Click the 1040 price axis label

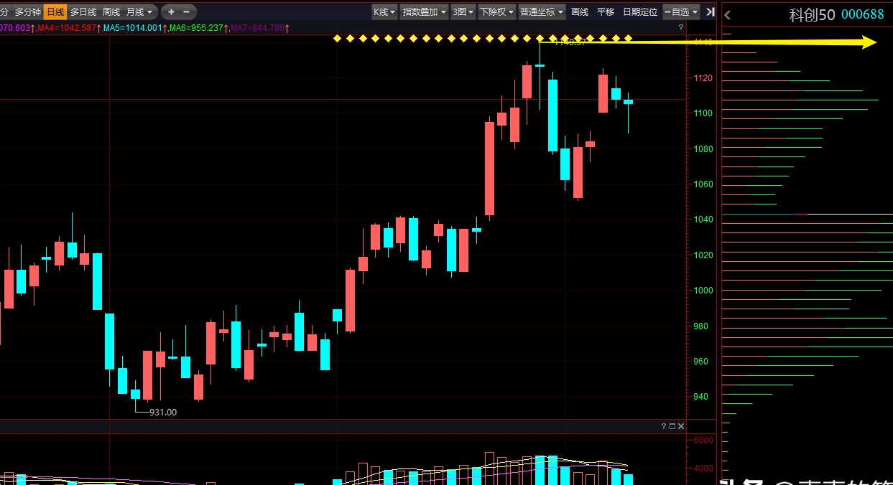[x=703, y=220]
